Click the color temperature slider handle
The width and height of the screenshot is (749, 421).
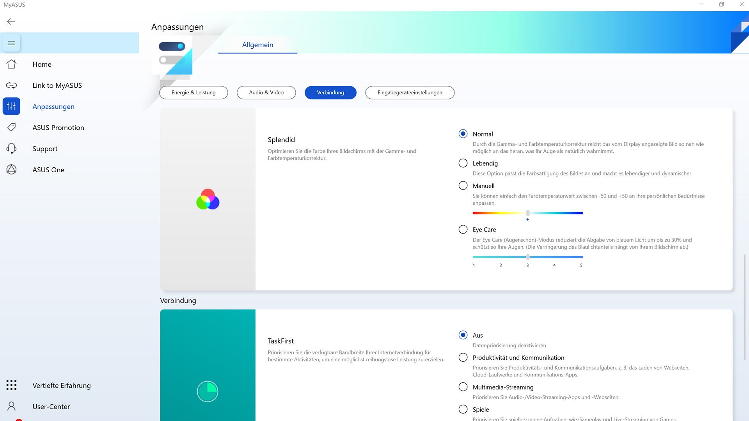[x=528, y=213]
